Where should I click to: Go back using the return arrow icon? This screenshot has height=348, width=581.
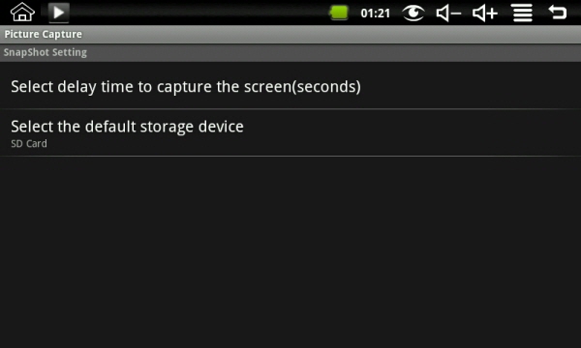click(558, 13)
